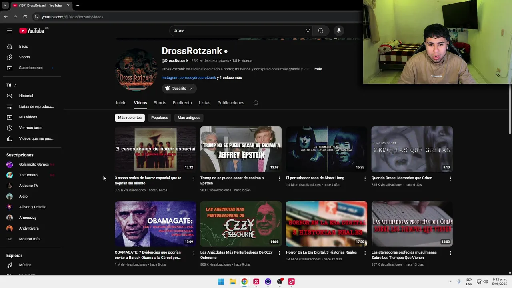This screenshot has height=288, width=512.
Task: Reload the page in Chrome
Action: (25, 17)
